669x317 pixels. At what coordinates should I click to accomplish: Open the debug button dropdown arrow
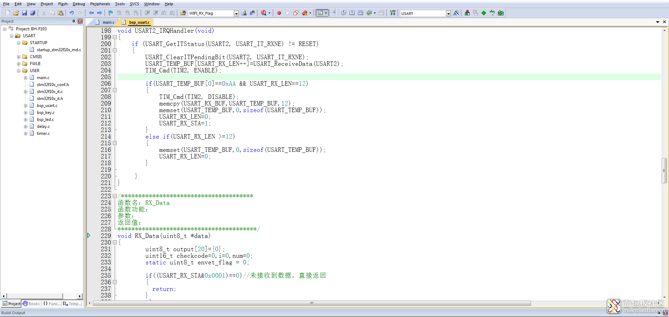point(269,13)
